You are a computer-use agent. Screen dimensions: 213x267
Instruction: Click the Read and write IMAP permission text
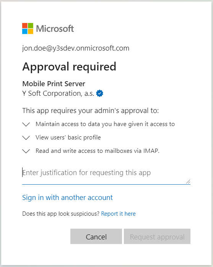click(98, 151)
